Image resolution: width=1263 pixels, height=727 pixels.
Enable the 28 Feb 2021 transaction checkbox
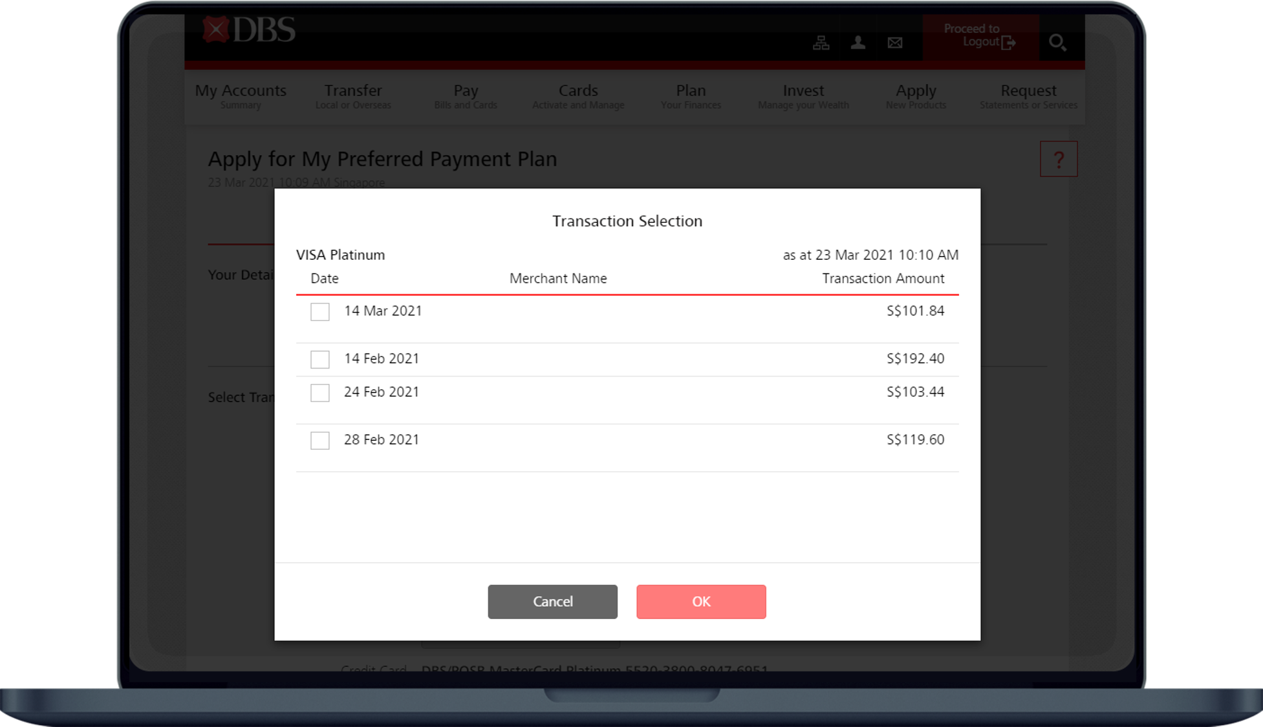tap(320, 441)
